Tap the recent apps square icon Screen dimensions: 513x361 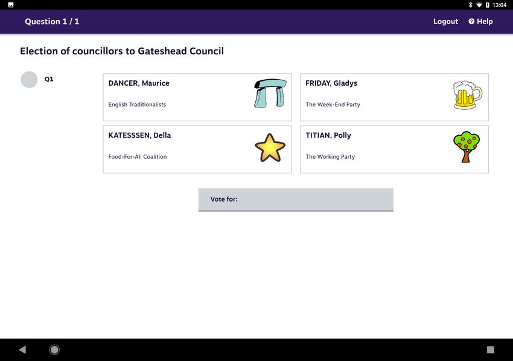(490, 350)
